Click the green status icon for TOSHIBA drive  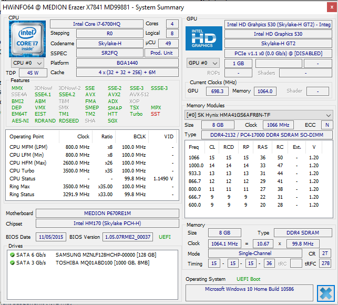click(12, 263)
